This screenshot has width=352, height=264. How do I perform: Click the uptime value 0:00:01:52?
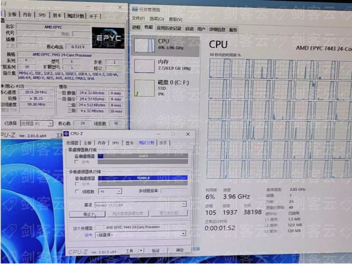220,228
